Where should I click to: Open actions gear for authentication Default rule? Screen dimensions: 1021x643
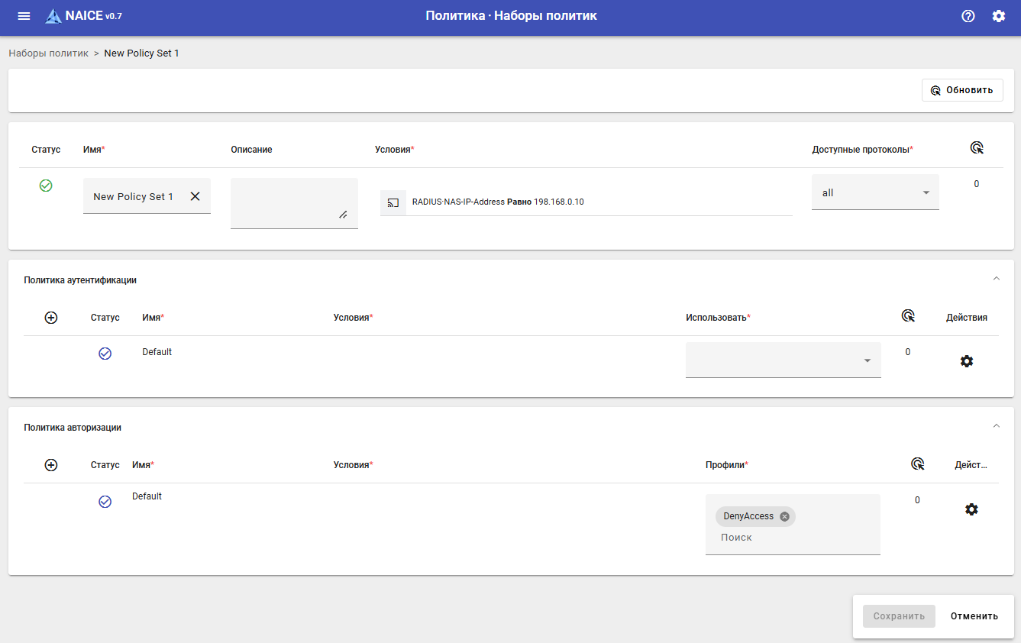coord(967,361)
